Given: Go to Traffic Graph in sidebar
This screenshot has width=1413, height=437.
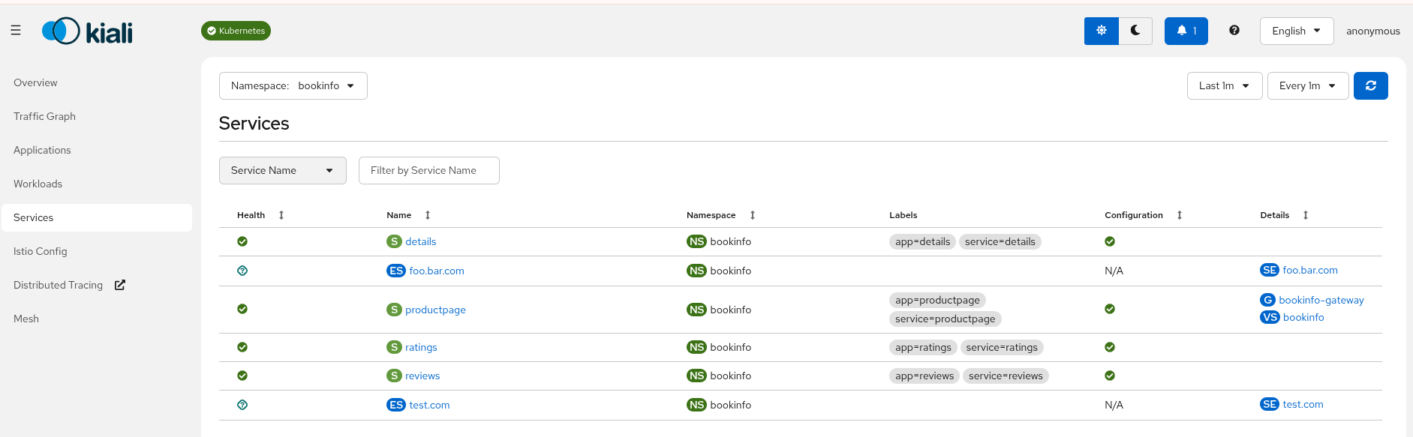Looking at the screenshot, I should 44,116.
